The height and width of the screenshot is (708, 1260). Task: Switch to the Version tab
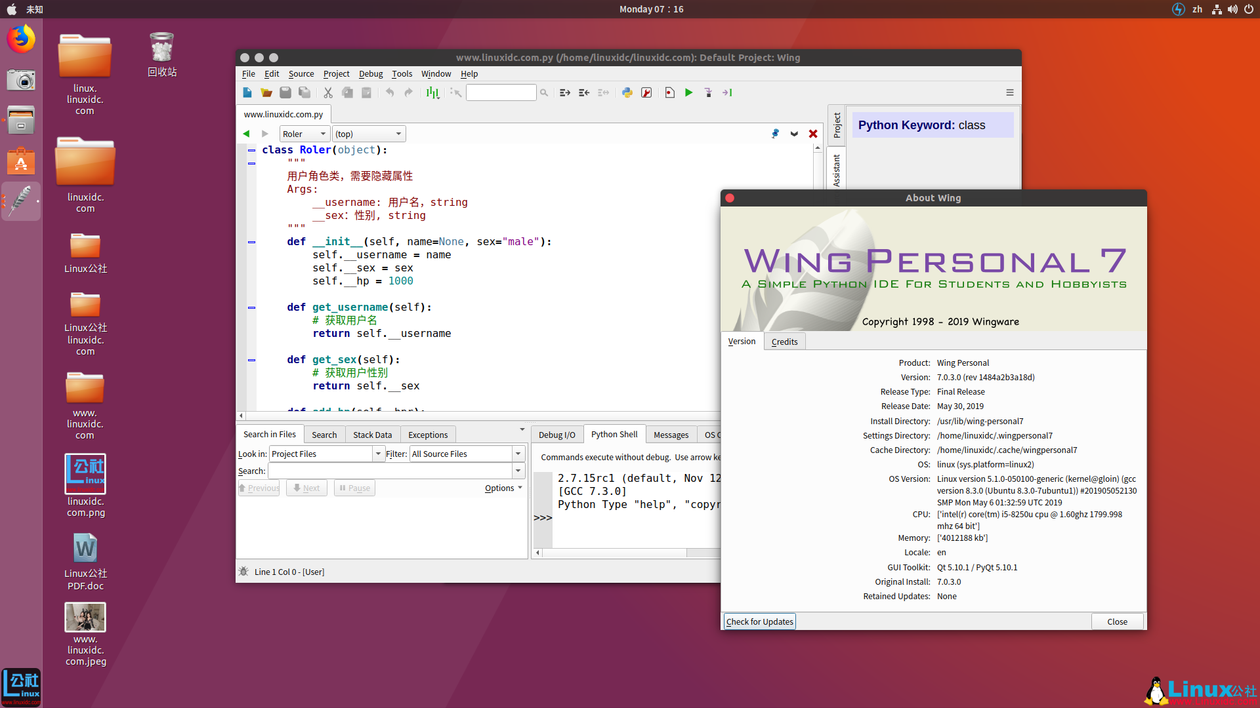tap(742, 341)
